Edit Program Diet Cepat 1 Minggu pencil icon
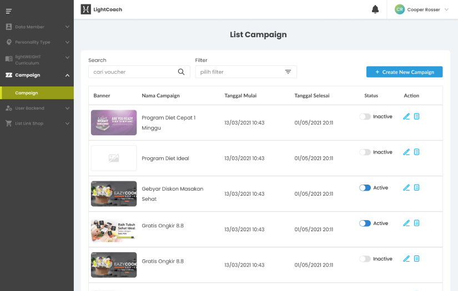 coord(406,116)
